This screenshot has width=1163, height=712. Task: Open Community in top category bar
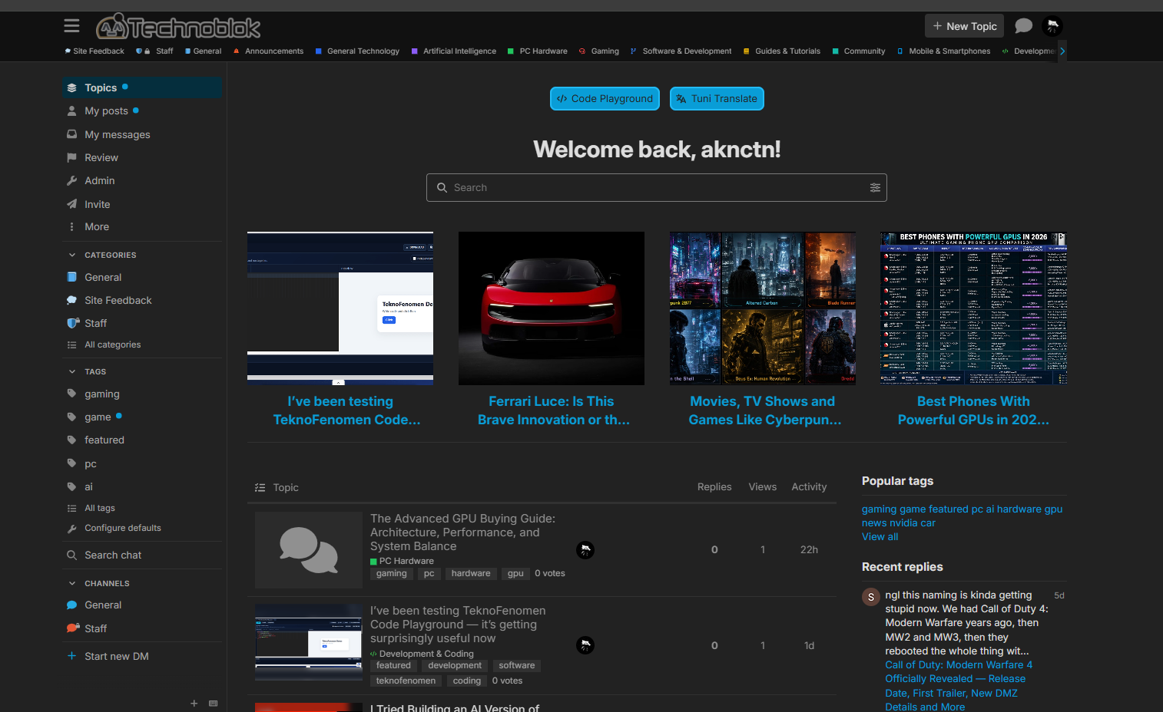(x=859, y=51)
